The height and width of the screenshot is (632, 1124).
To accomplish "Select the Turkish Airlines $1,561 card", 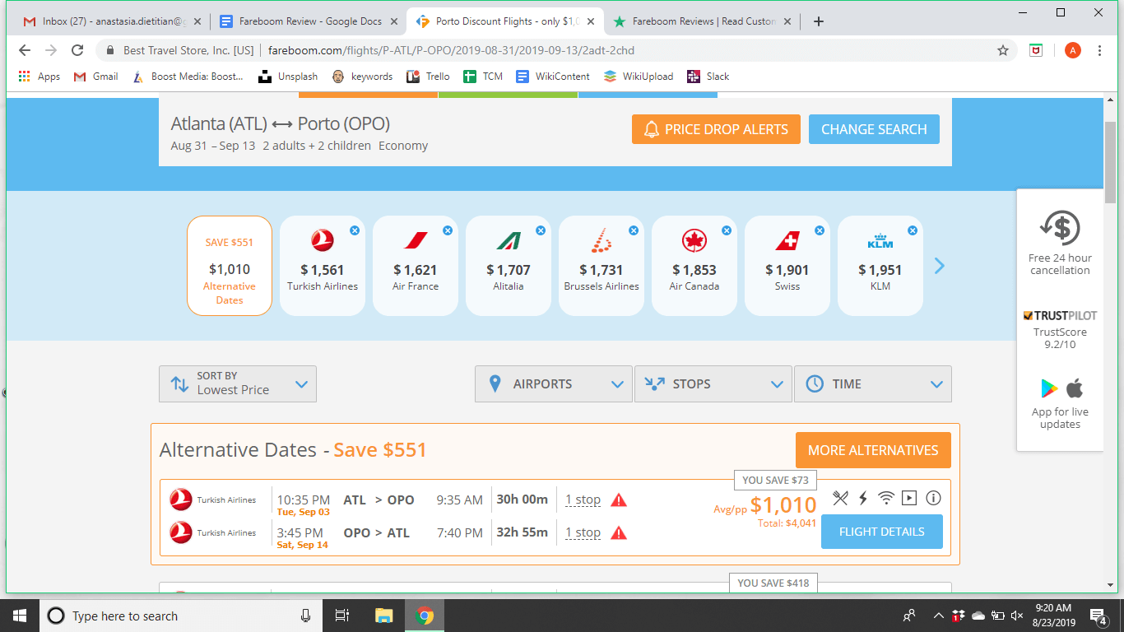I will coord(323,266).
